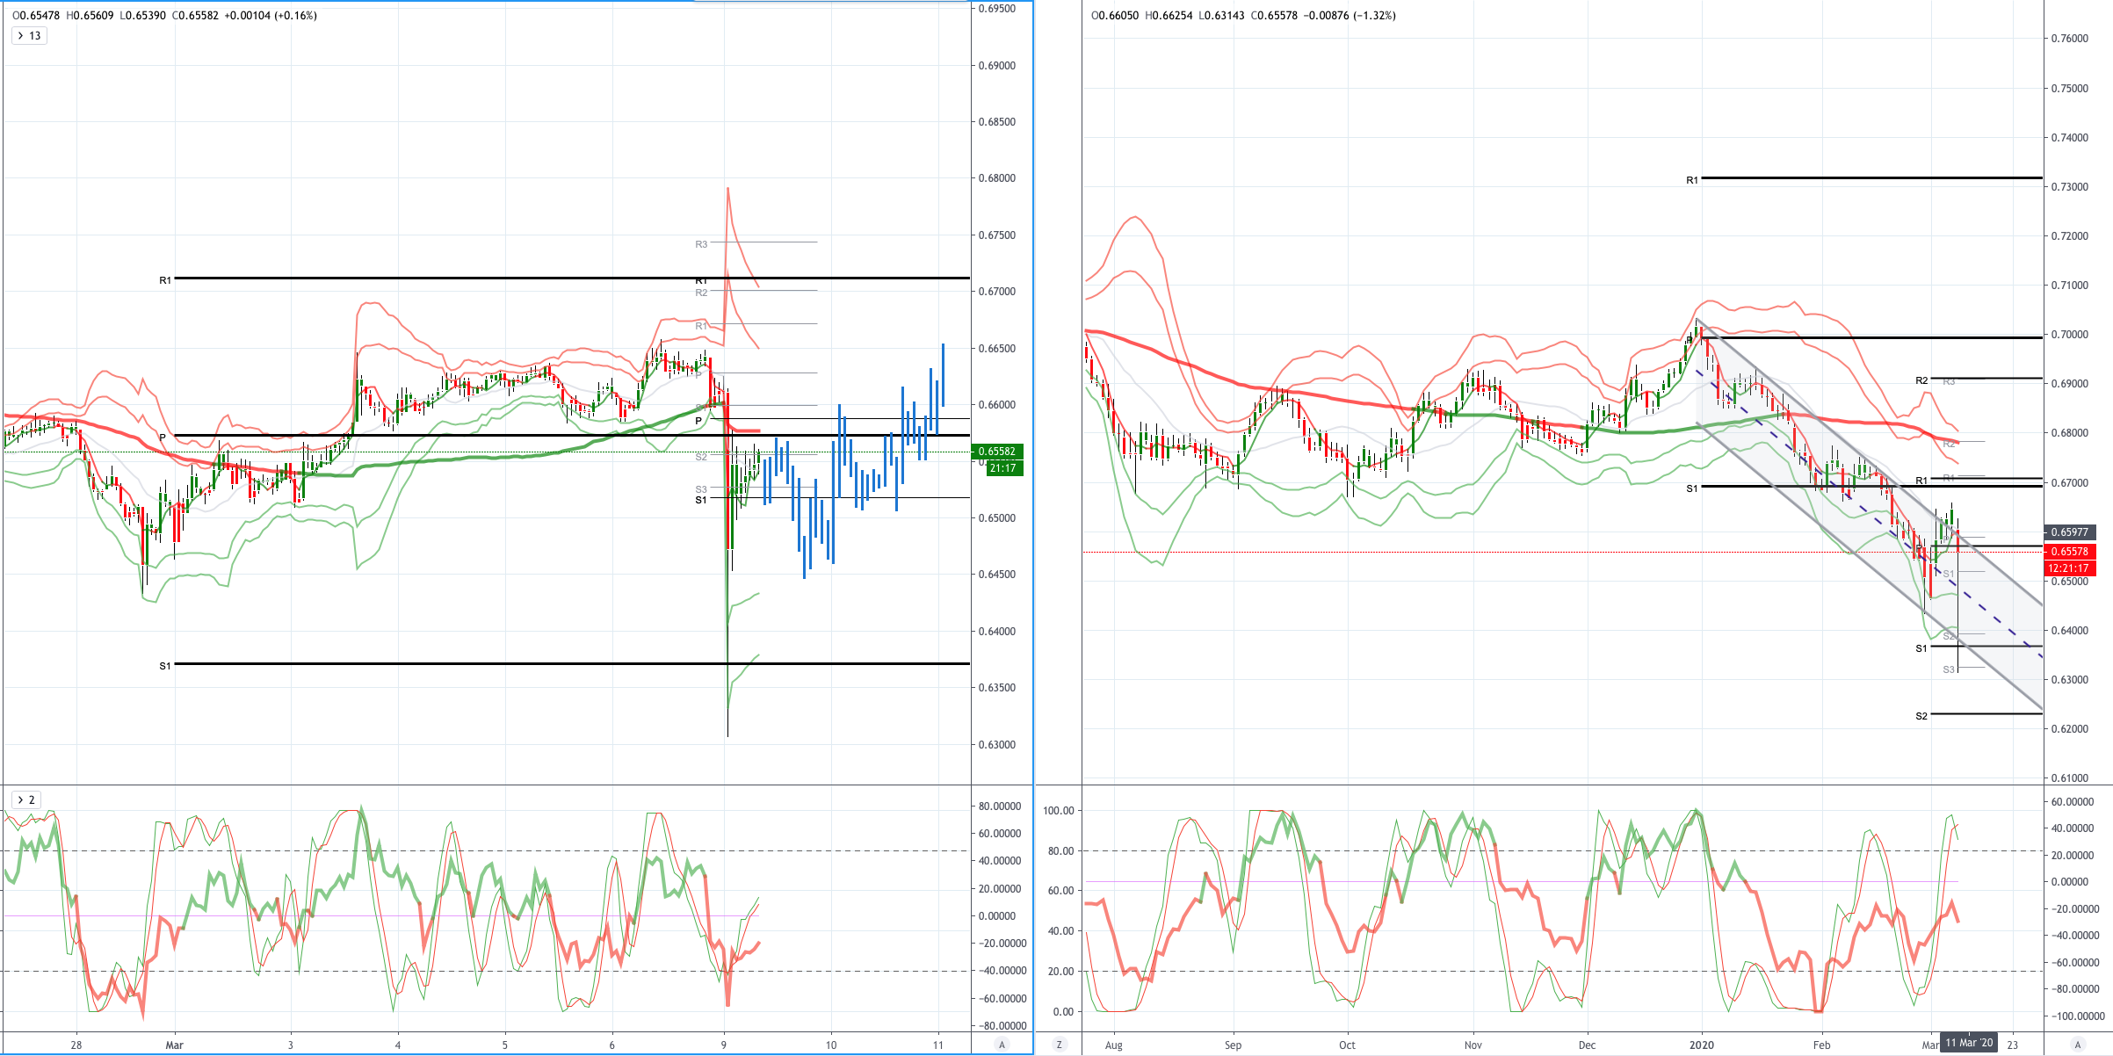Click the red 12:21:17 countdown label
2113x1056 pixels.
[2070, 568]
